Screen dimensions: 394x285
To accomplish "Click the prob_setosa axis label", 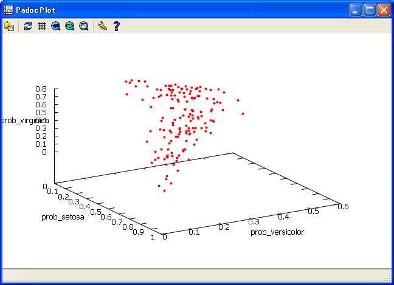I will 62,216.
